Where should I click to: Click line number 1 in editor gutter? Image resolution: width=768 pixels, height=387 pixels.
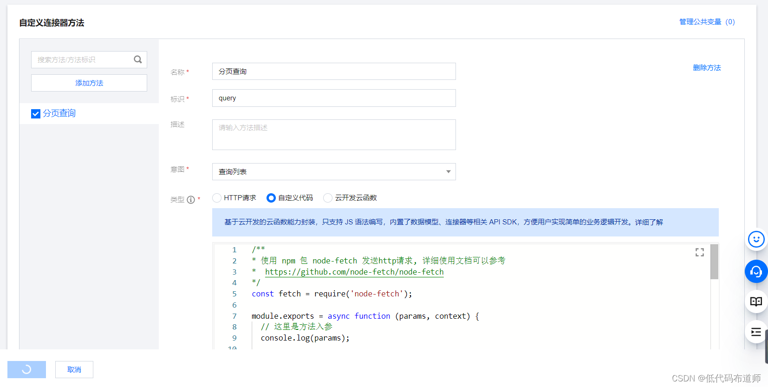234,250
